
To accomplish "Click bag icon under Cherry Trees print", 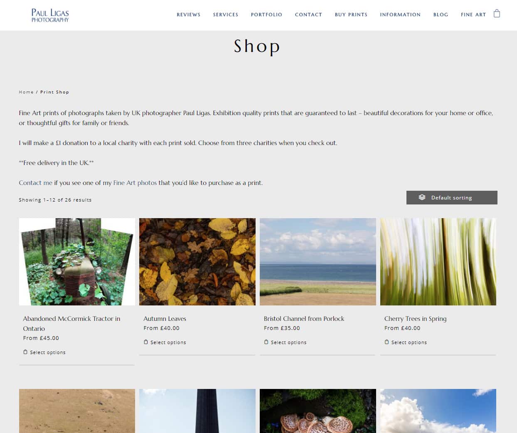I will click(387, 342).
